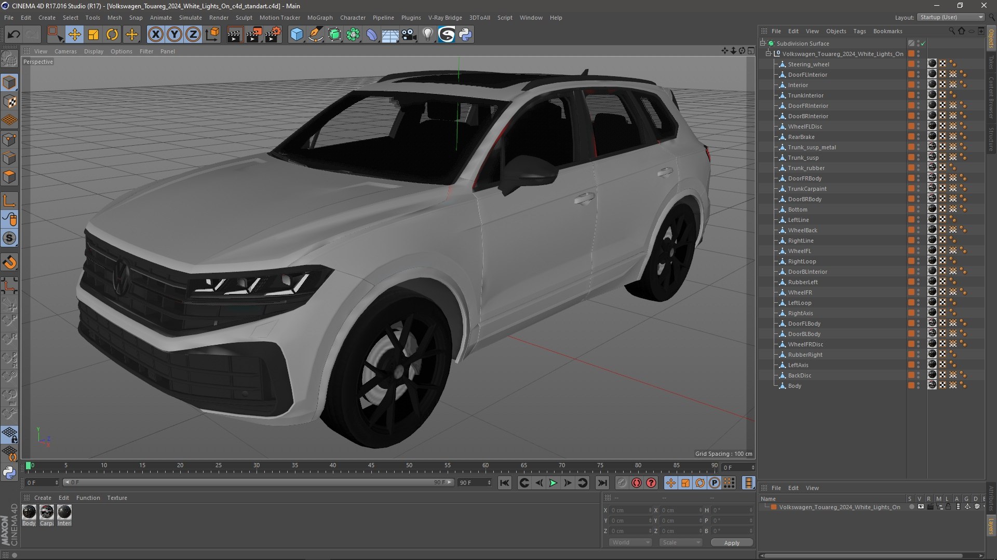Switch to the Takes side tab

[x=991, y=63]
